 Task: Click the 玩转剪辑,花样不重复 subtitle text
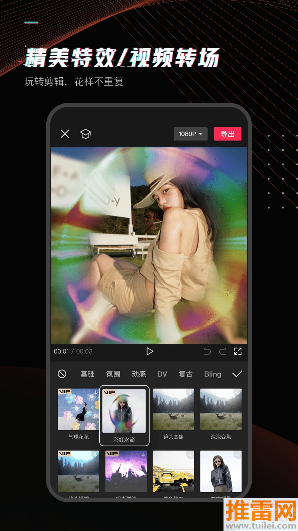pos(74,82)
